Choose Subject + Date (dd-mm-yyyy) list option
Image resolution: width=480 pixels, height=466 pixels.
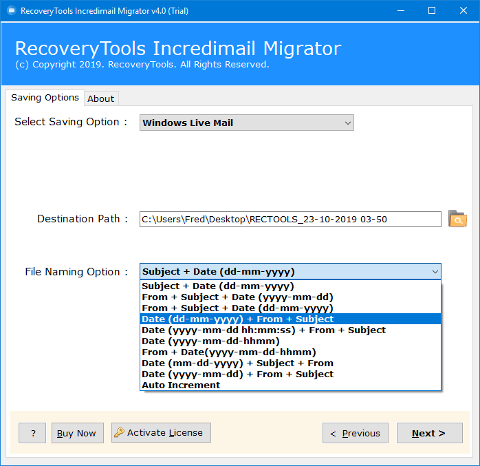[x=290, y=286]
